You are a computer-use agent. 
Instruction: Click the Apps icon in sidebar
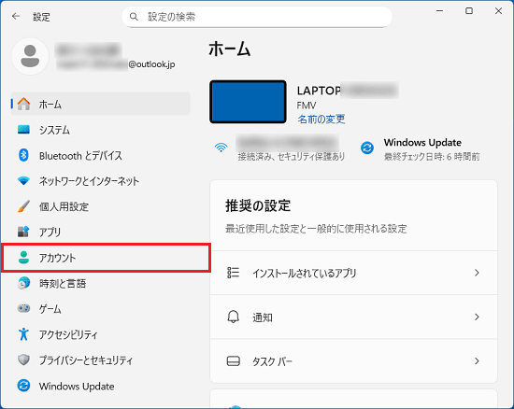click(23, 232)
